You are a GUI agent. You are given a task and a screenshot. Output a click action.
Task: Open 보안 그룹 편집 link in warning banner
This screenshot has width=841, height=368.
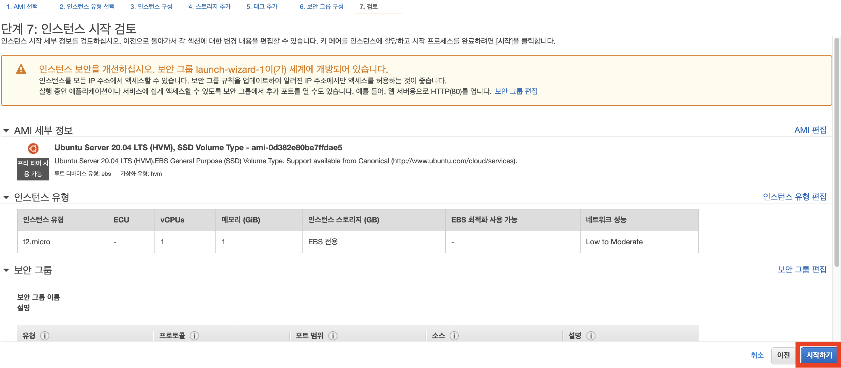coord(516,91)
